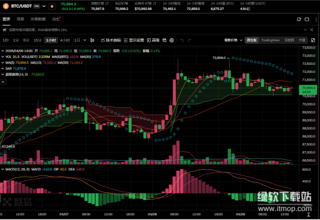Click the undo arrow in chart toolbar
The height and width of the screenshot is (220, 320).
(182, 41)
